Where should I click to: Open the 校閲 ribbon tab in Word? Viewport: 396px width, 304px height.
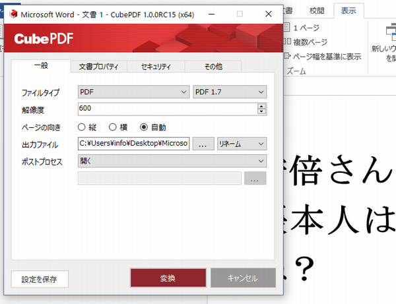point(317,11)
